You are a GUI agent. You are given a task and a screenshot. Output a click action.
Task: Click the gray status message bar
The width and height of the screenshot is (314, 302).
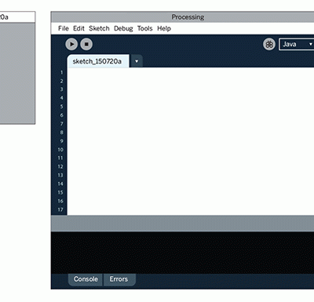tap(182, 224)
